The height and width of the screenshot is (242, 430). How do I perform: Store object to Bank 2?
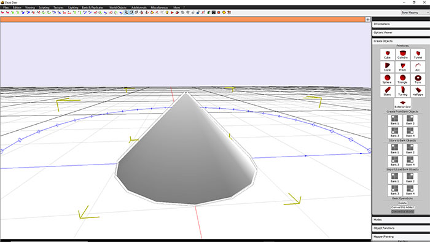click(x=410, y=149)
